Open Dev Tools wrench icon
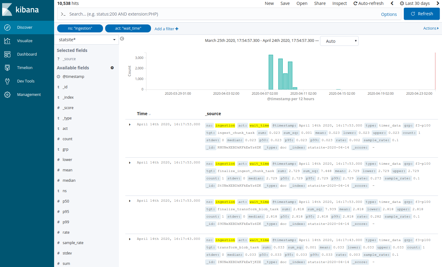This screenshot has width=442, height=267. [7, 81]
